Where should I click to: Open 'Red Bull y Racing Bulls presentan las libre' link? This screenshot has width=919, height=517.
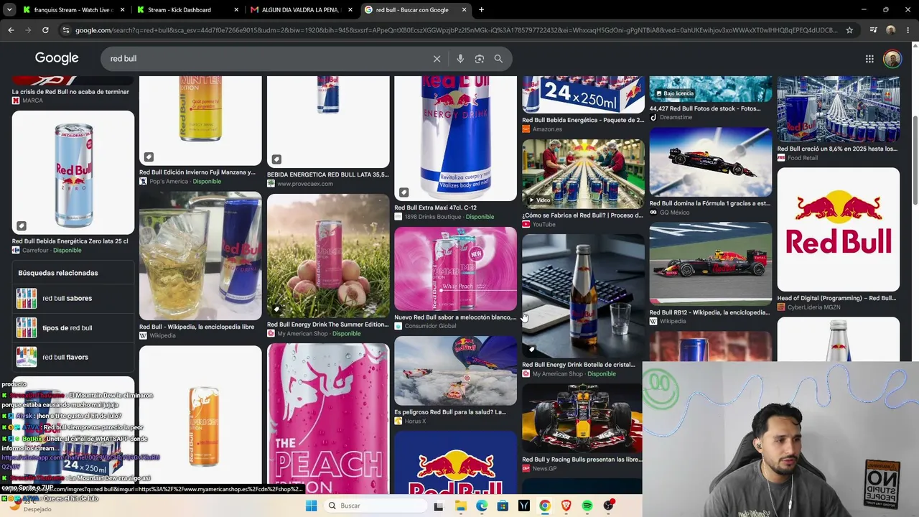coord(582,460)
